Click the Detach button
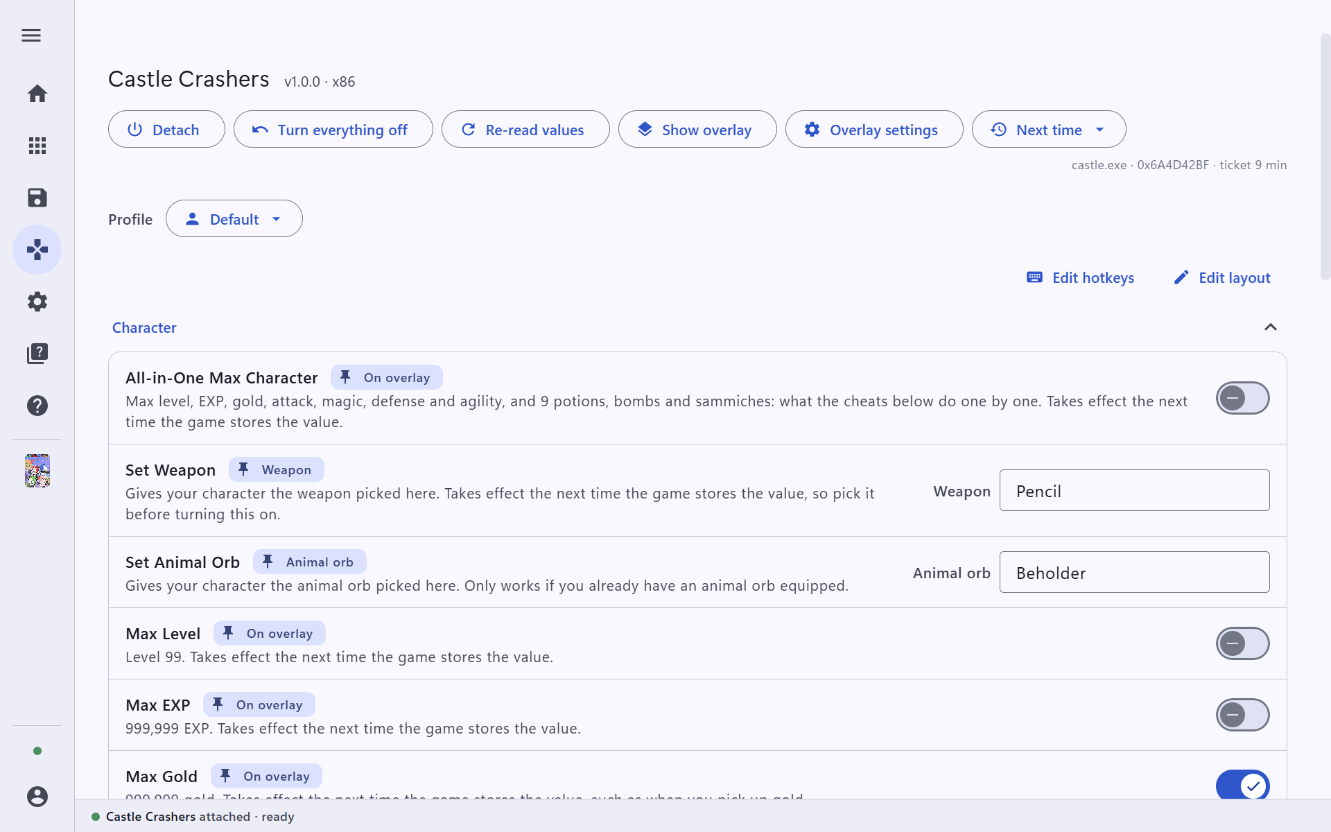This screenshot has height=832, width=1331. (166, 130)
